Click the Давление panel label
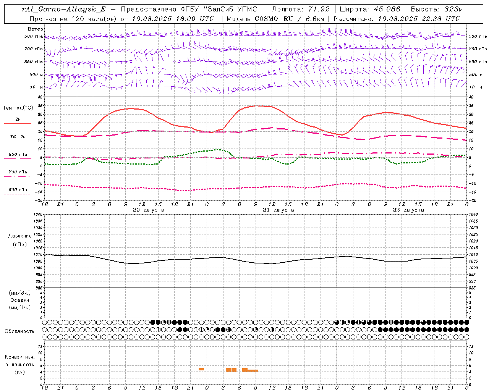The image size is (489, 391). pyautogui.click(x=20, y=236)
